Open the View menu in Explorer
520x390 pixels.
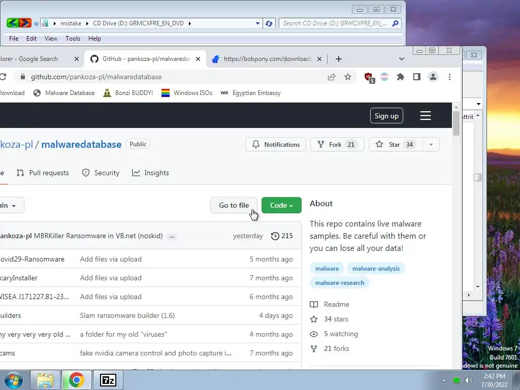[51, 39]
